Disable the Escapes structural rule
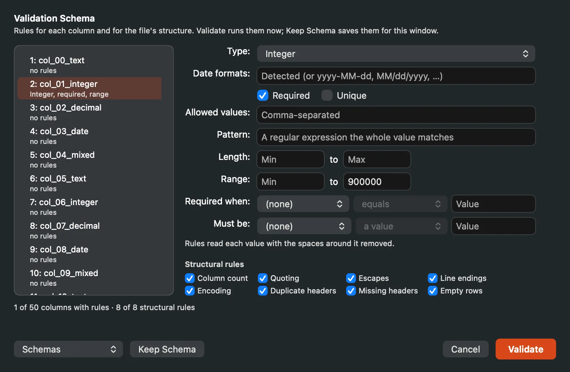Image resolution: width=570 pixels, height=372 pixels. click(x=351, y=278)
